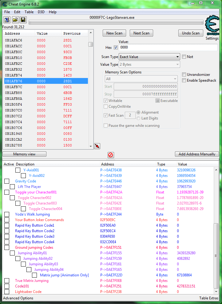The width and height of the screenshot is (222, 304).
Task: Copy selected addresses with red arrow icon
Action: [x=97, y=146]
